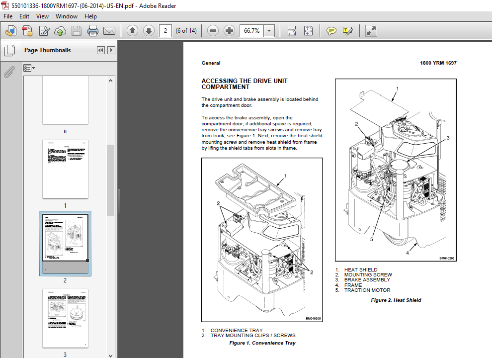This screenshot has height=358, width=492.
Task: Click the Page Thumbnails panel title
Action: (x=47, y=50)
